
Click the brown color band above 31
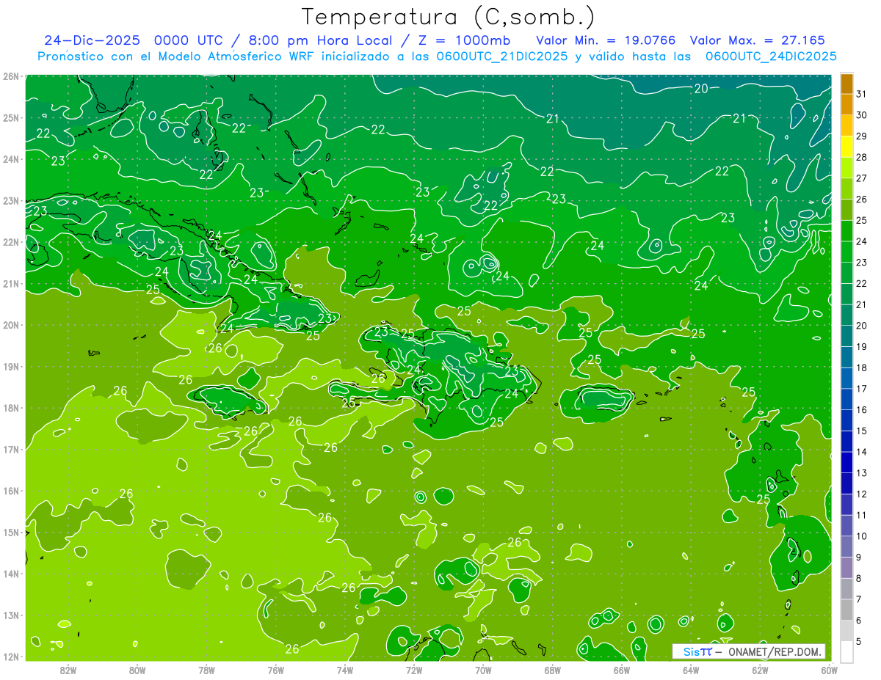847,84
